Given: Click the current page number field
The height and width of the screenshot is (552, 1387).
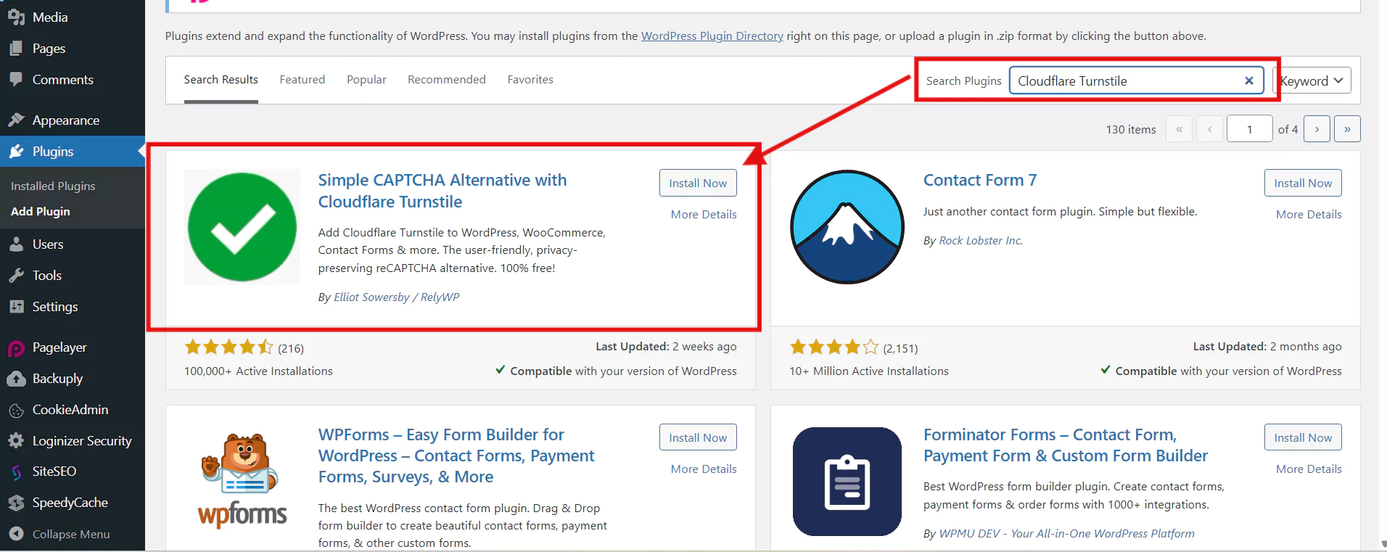Looking at the screenshot, I should coord(1249,129).
